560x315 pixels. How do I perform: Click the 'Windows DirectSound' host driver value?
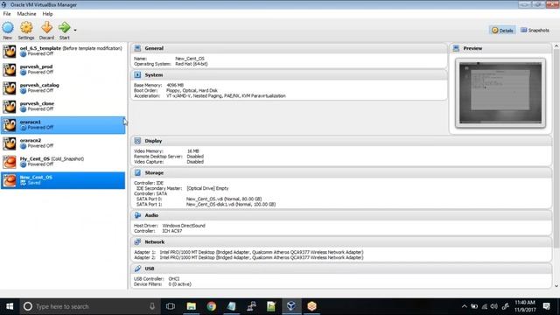pos(184,226)
